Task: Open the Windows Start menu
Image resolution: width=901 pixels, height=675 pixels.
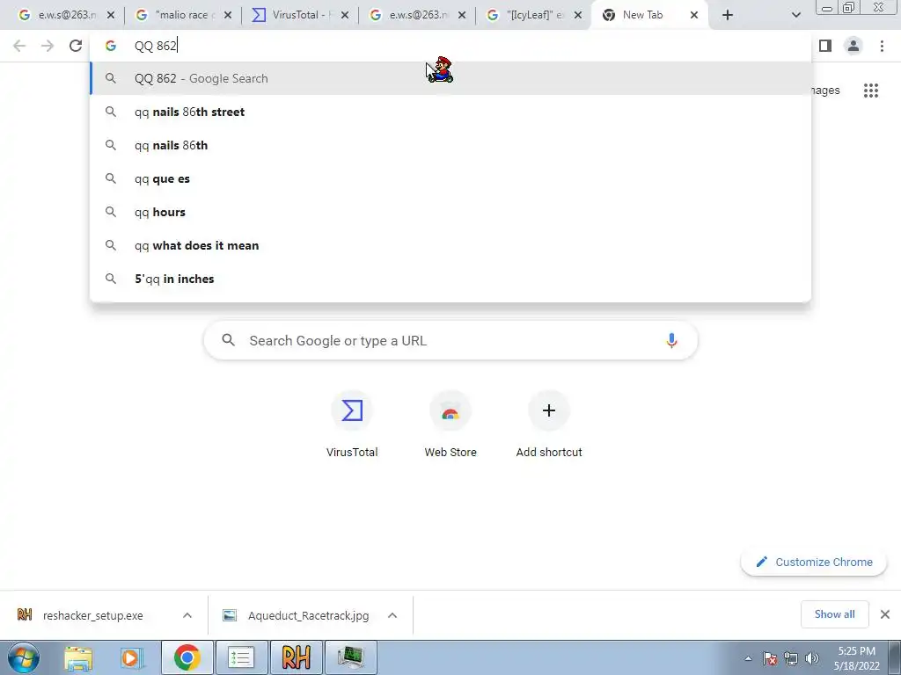Action: [x=24, y=657]
